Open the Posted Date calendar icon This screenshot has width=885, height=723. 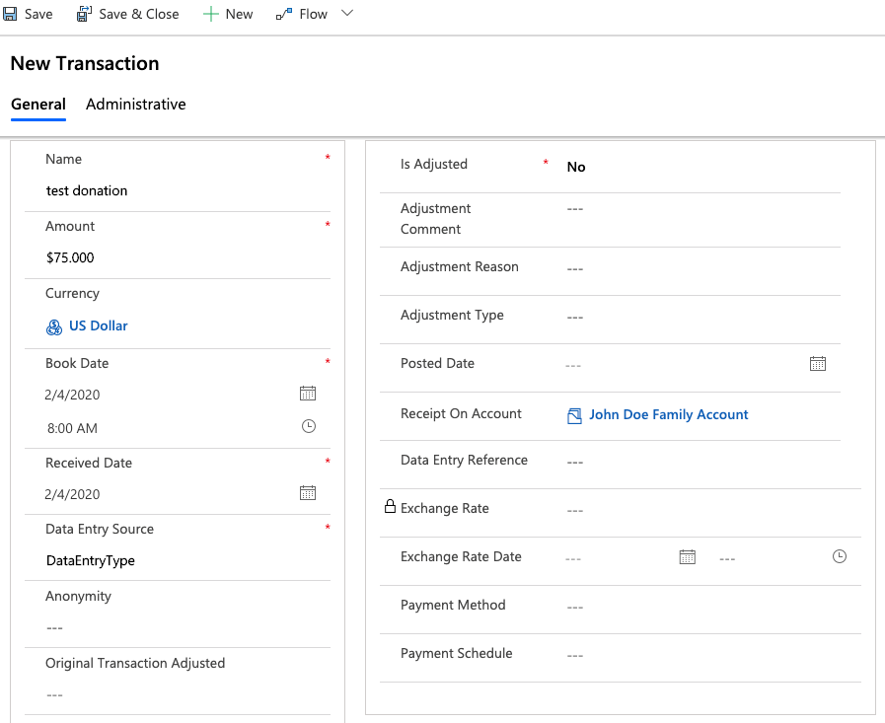click(818, 364)
